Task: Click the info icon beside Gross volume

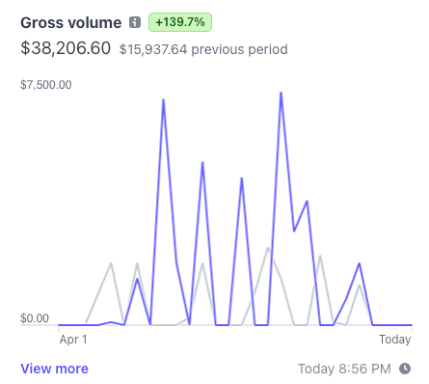Action: coord(135,22)
